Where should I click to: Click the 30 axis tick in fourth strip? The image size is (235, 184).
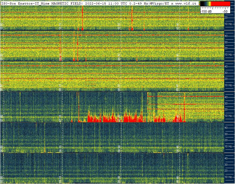227,104
